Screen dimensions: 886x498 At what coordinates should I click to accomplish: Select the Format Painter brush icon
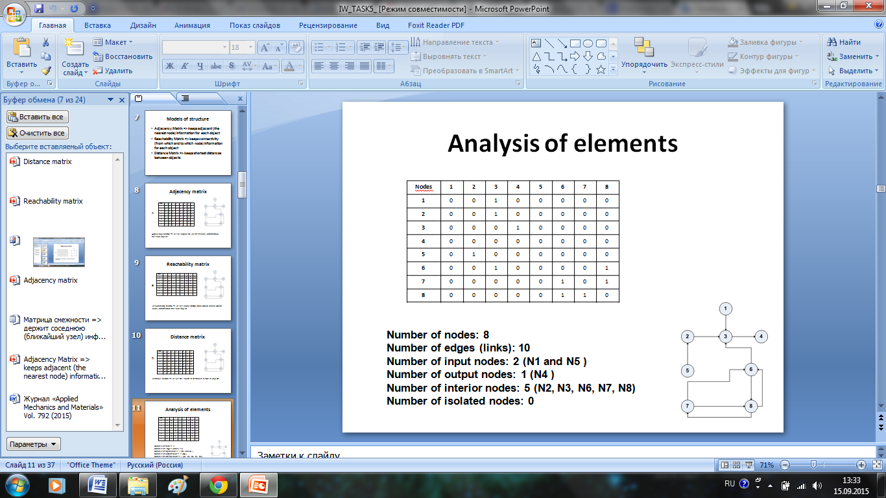(46, 71)
